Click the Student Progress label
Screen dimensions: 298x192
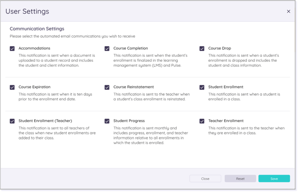pos(129,121)
